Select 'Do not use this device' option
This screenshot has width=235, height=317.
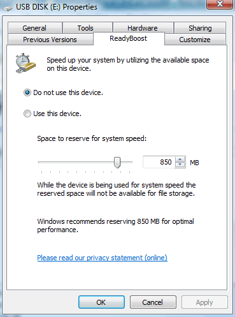(x=27, y=92)
